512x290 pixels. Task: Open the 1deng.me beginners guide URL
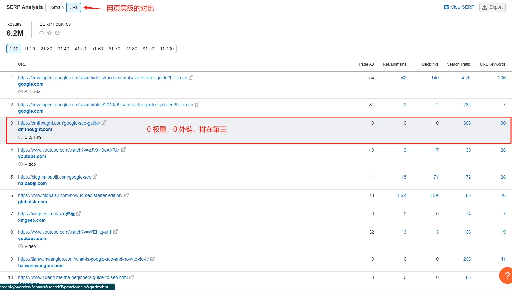(x=73, y=277)
